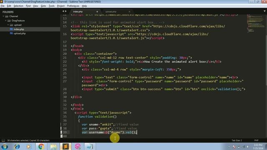This screenshot has height=150, width=267.
Task: Open the Find menu
Action: (x=28, y=6)
